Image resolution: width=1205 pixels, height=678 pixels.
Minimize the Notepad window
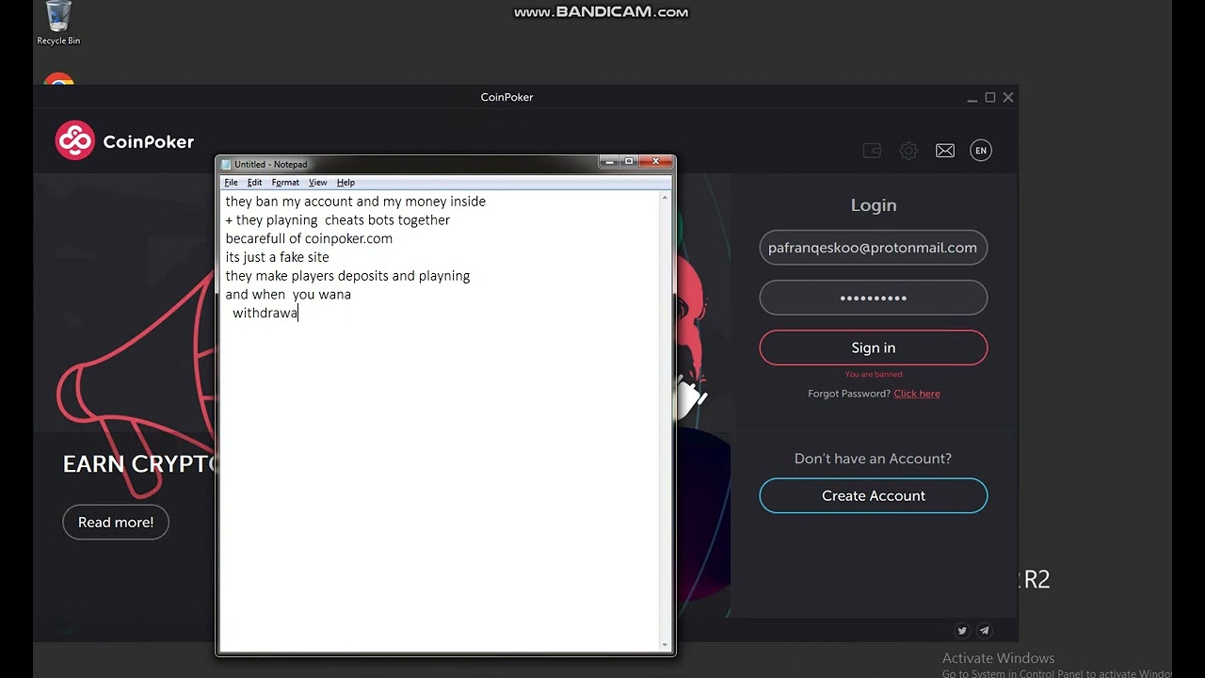tap(610, 162)
